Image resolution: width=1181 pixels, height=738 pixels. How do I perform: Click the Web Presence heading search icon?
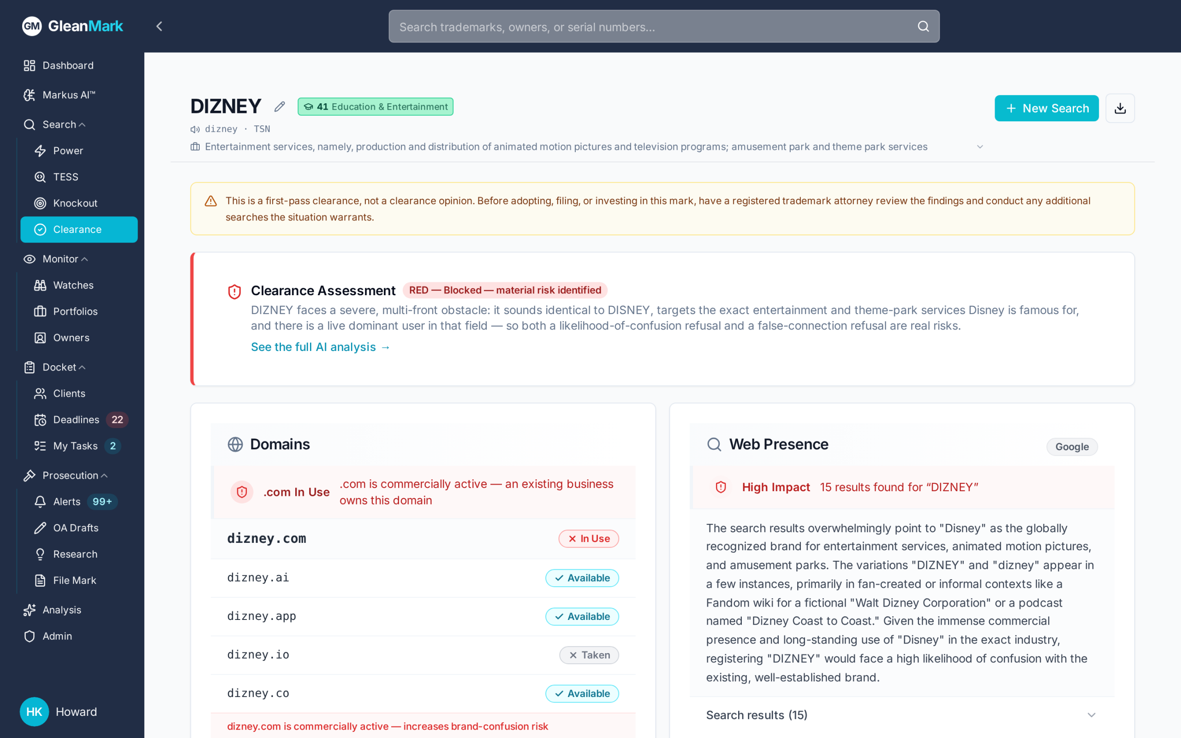point(714,444)
